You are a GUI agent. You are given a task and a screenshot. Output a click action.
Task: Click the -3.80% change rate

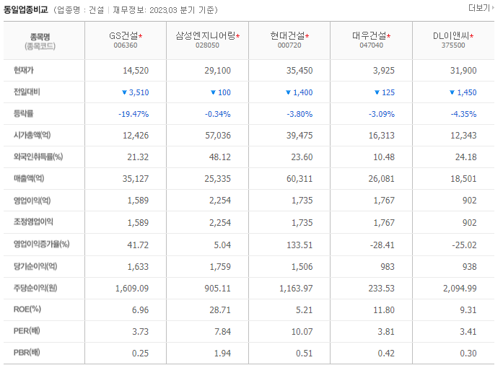pos(299,114)
